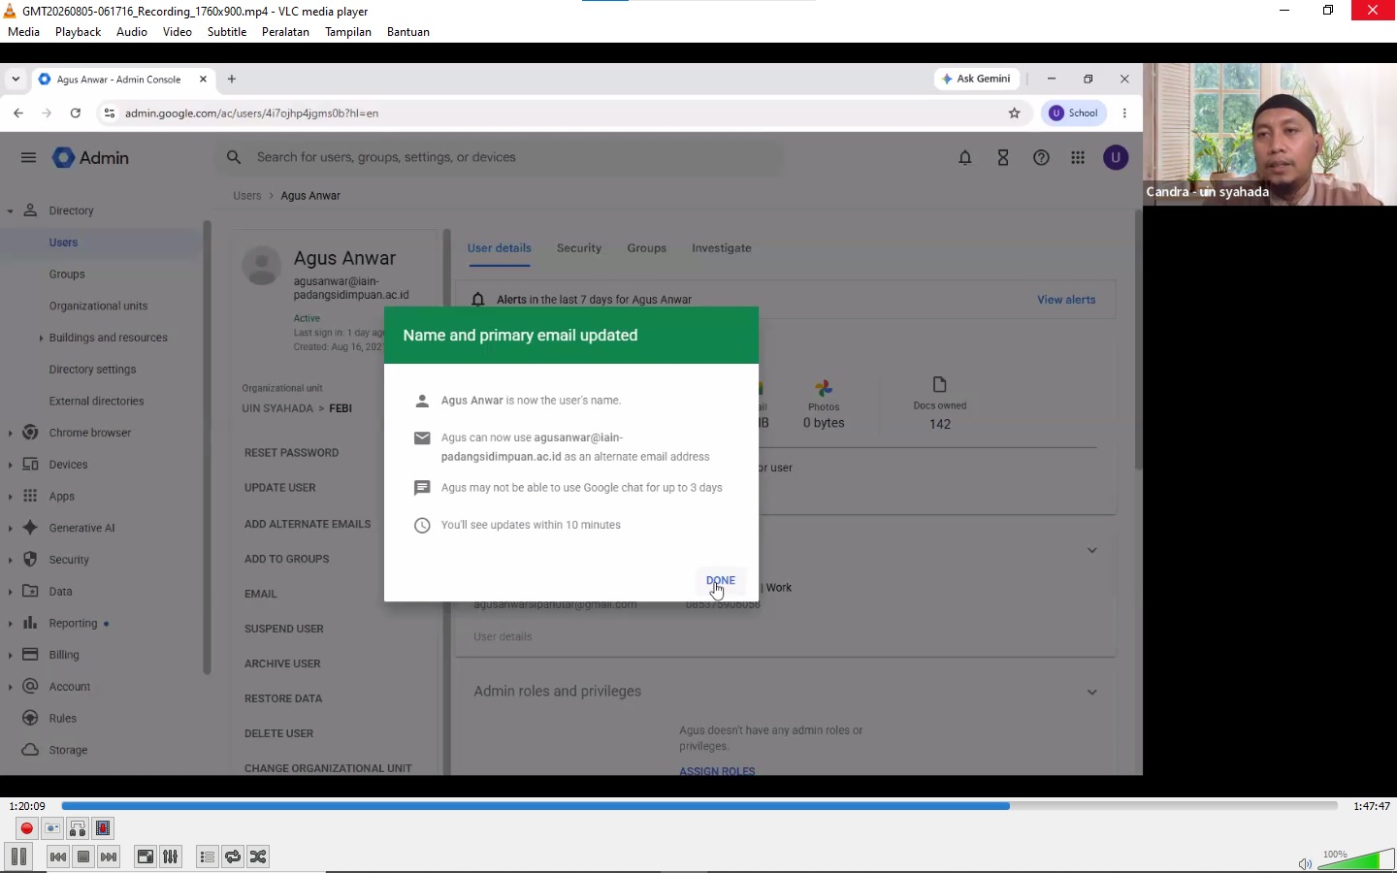Set an A-B loop point
Screen dimensions: 1397x873
click(78, 828)
